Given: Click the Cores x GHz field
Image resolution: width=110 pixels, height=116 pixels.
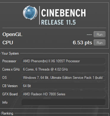Looking at the screenshot, I should coord(64,69).
